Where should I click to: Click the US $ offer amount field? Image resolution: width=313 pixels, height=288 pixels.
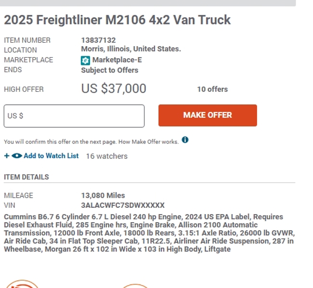74,116
